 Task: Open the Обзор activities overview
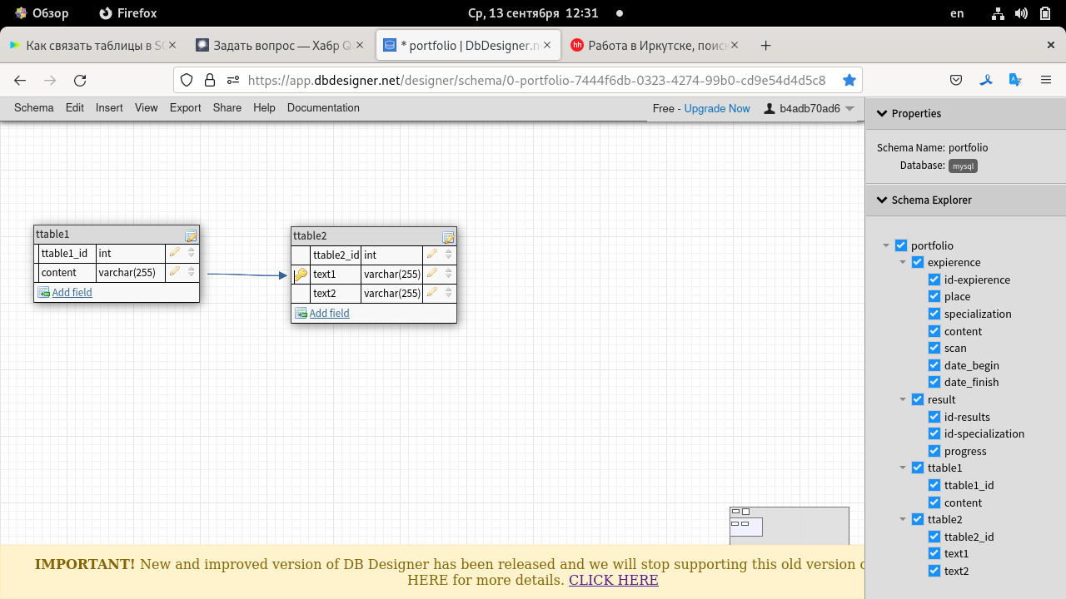pyautogui.click(x=42, y=13)
